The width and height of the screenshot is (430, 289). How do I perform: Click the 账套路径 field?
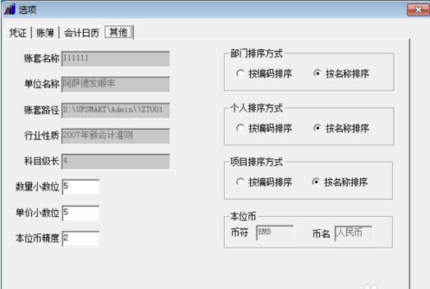115,110
